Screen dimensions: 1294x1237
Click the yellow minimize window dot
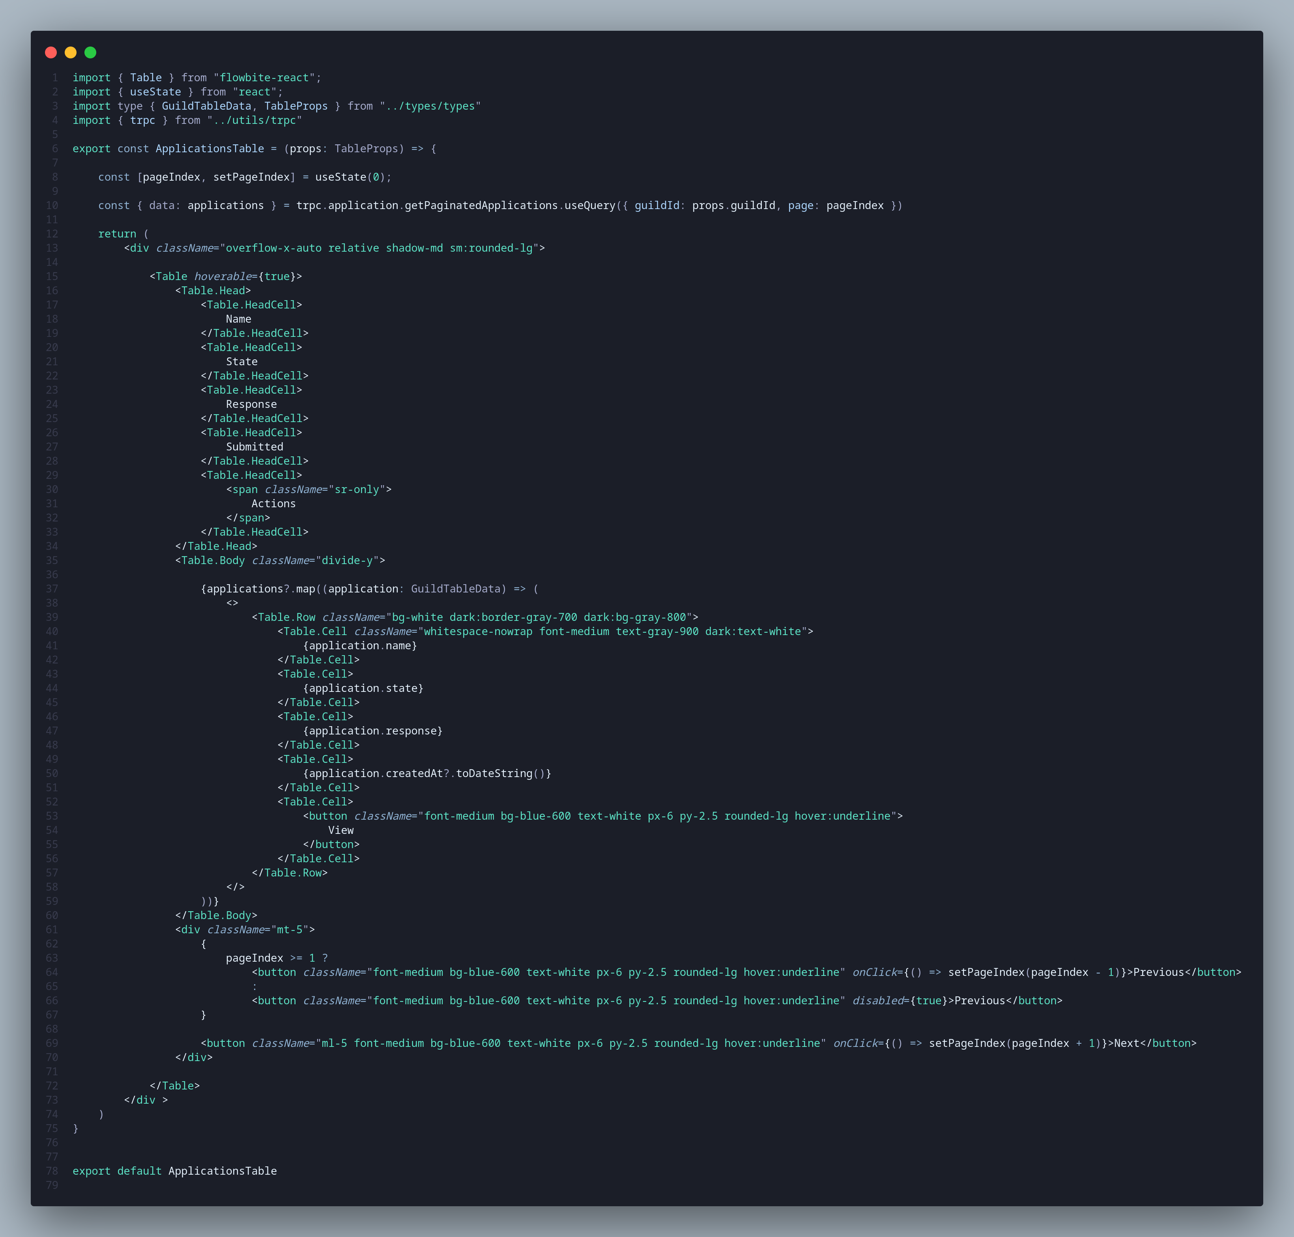(71, 52)
